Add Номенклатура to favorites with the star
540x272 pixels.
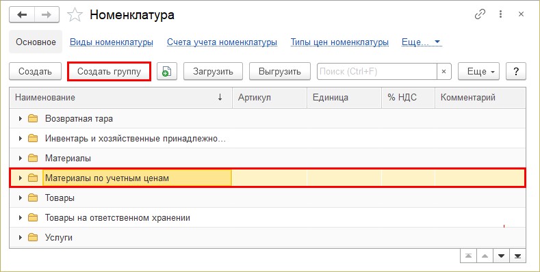(75, 15)
